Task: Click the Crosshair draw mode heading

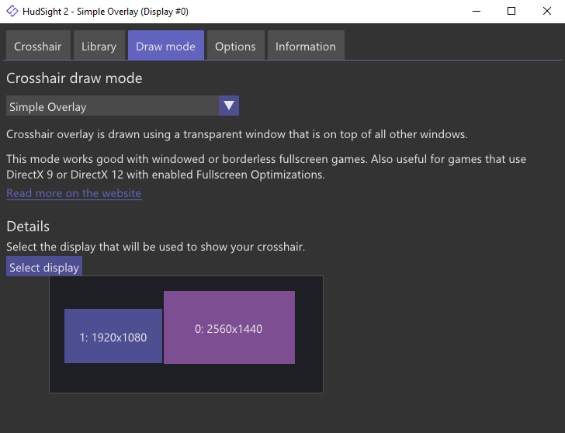Action: tap(75, 78)
